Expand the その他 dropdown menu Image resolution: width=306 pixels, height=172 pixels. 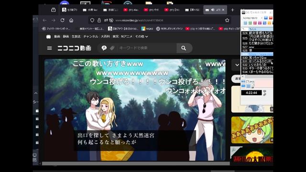click(x=142, y=36)
